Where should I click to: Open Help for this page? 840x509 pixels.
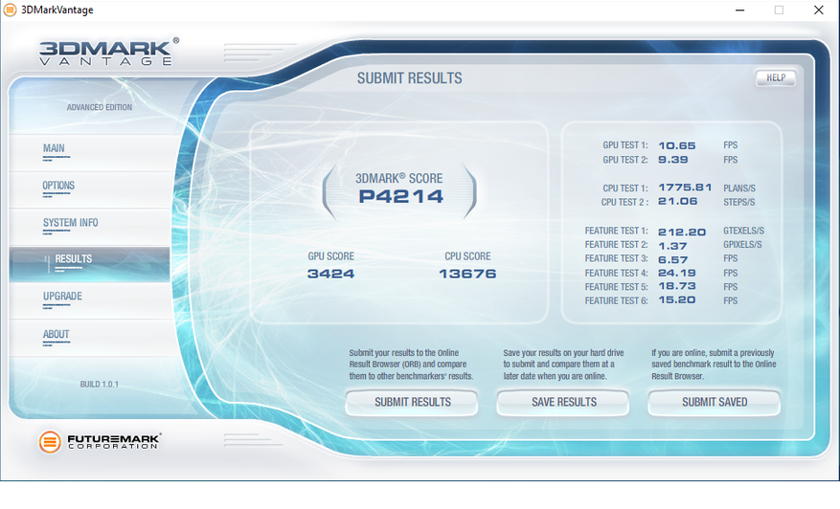coord(776,78)
